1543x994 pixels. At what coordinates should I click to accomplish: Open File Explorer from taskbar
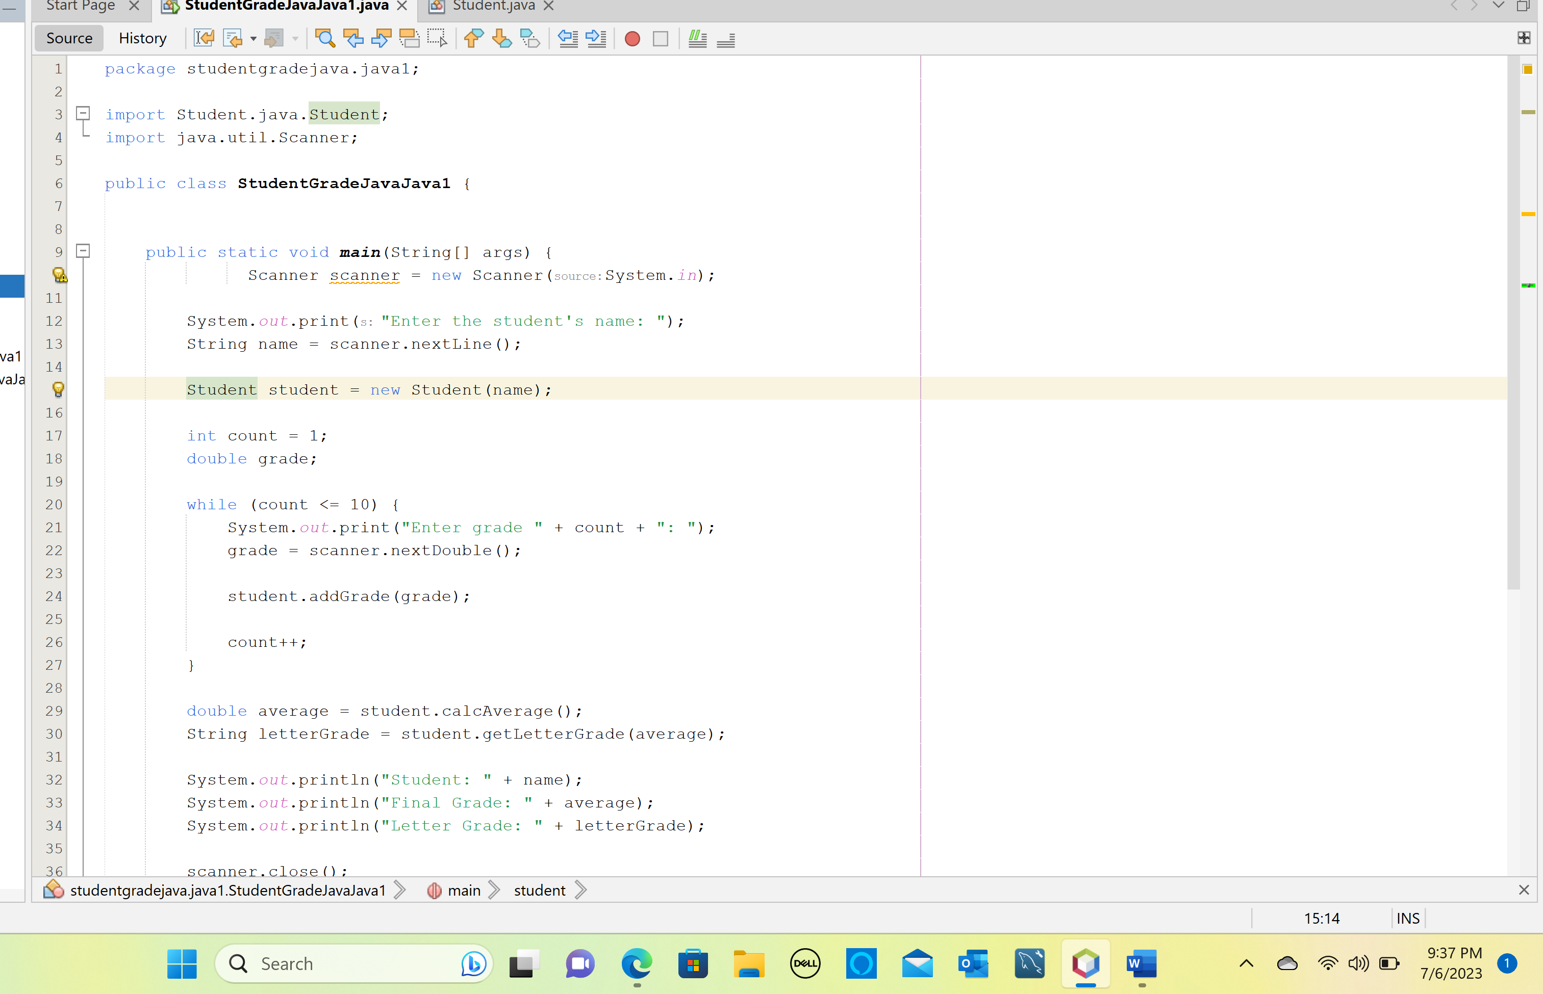pyautogui.click(x=749, y=963)
